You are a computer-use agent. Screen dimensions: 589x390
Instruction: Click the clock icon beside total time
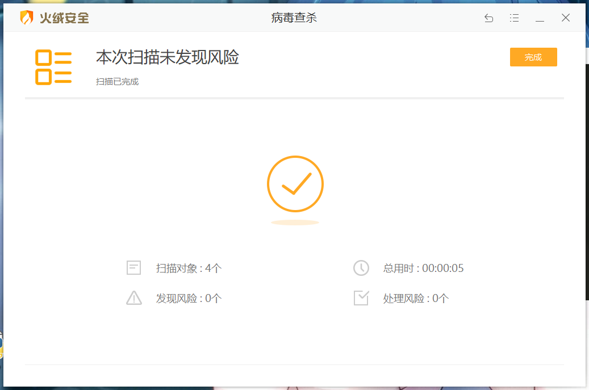click(x=361, y=268)
